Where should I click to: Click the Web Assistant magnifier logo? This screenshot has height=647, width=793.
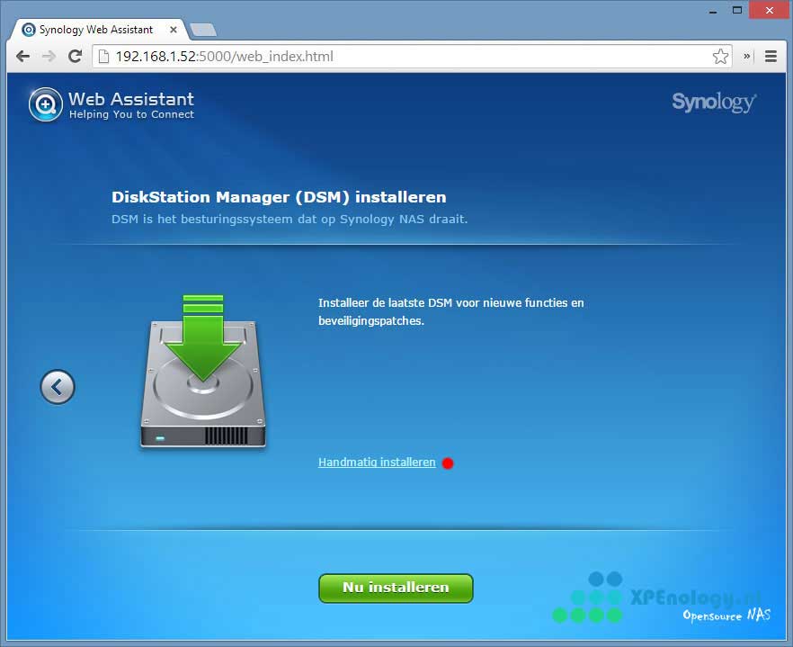45,104
